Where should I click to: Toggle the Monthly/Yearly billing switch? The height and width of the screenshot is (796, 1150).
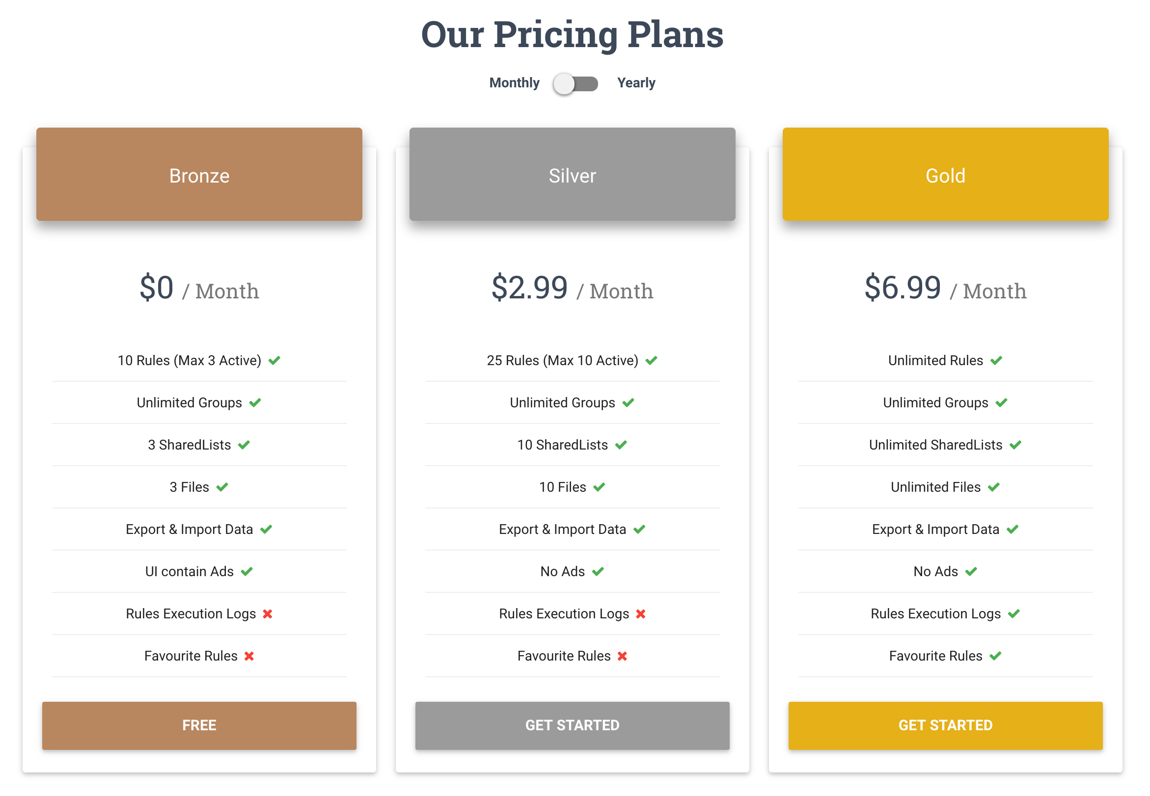pos(576,83)
